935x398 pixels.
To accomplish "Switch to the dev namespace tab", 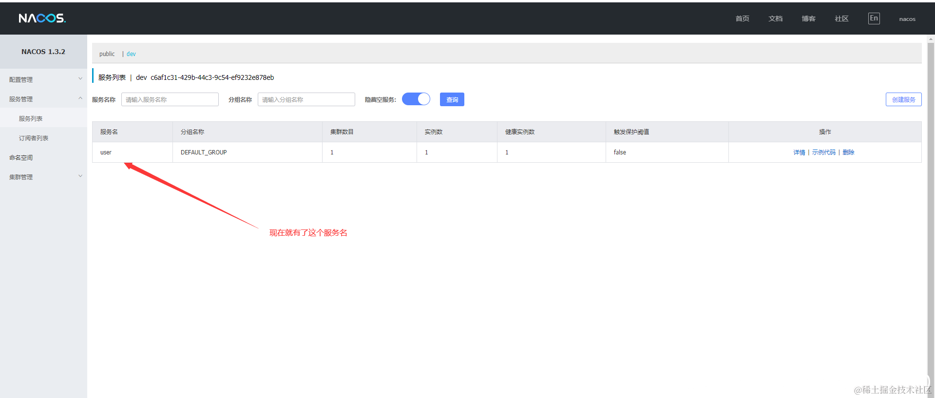I will [131, 54].
